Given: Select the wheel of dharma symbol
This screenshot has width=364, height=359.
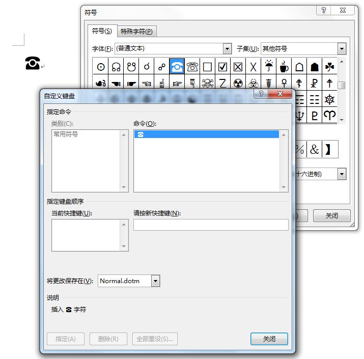Looking at the screenshot, I should pos(330,99).
